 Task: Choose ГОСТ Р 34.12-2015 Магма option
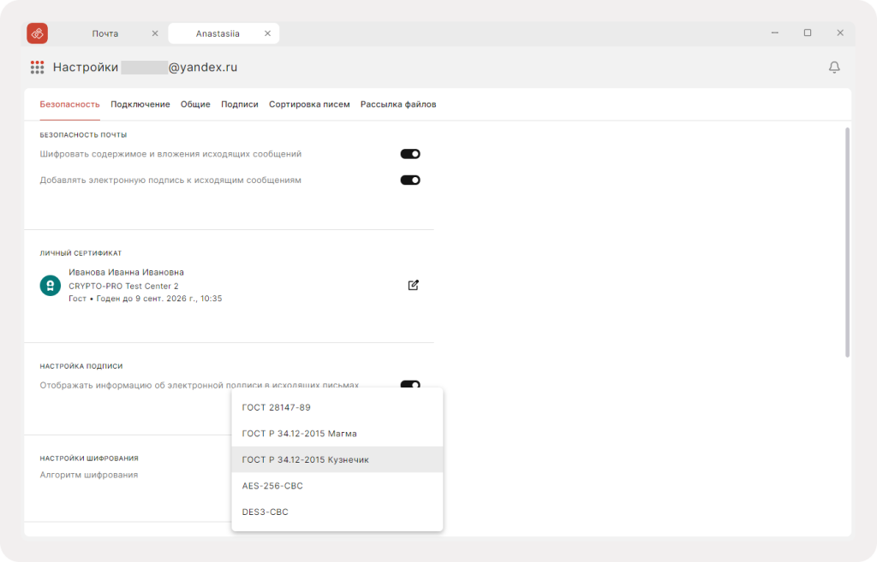click(337, 434)
